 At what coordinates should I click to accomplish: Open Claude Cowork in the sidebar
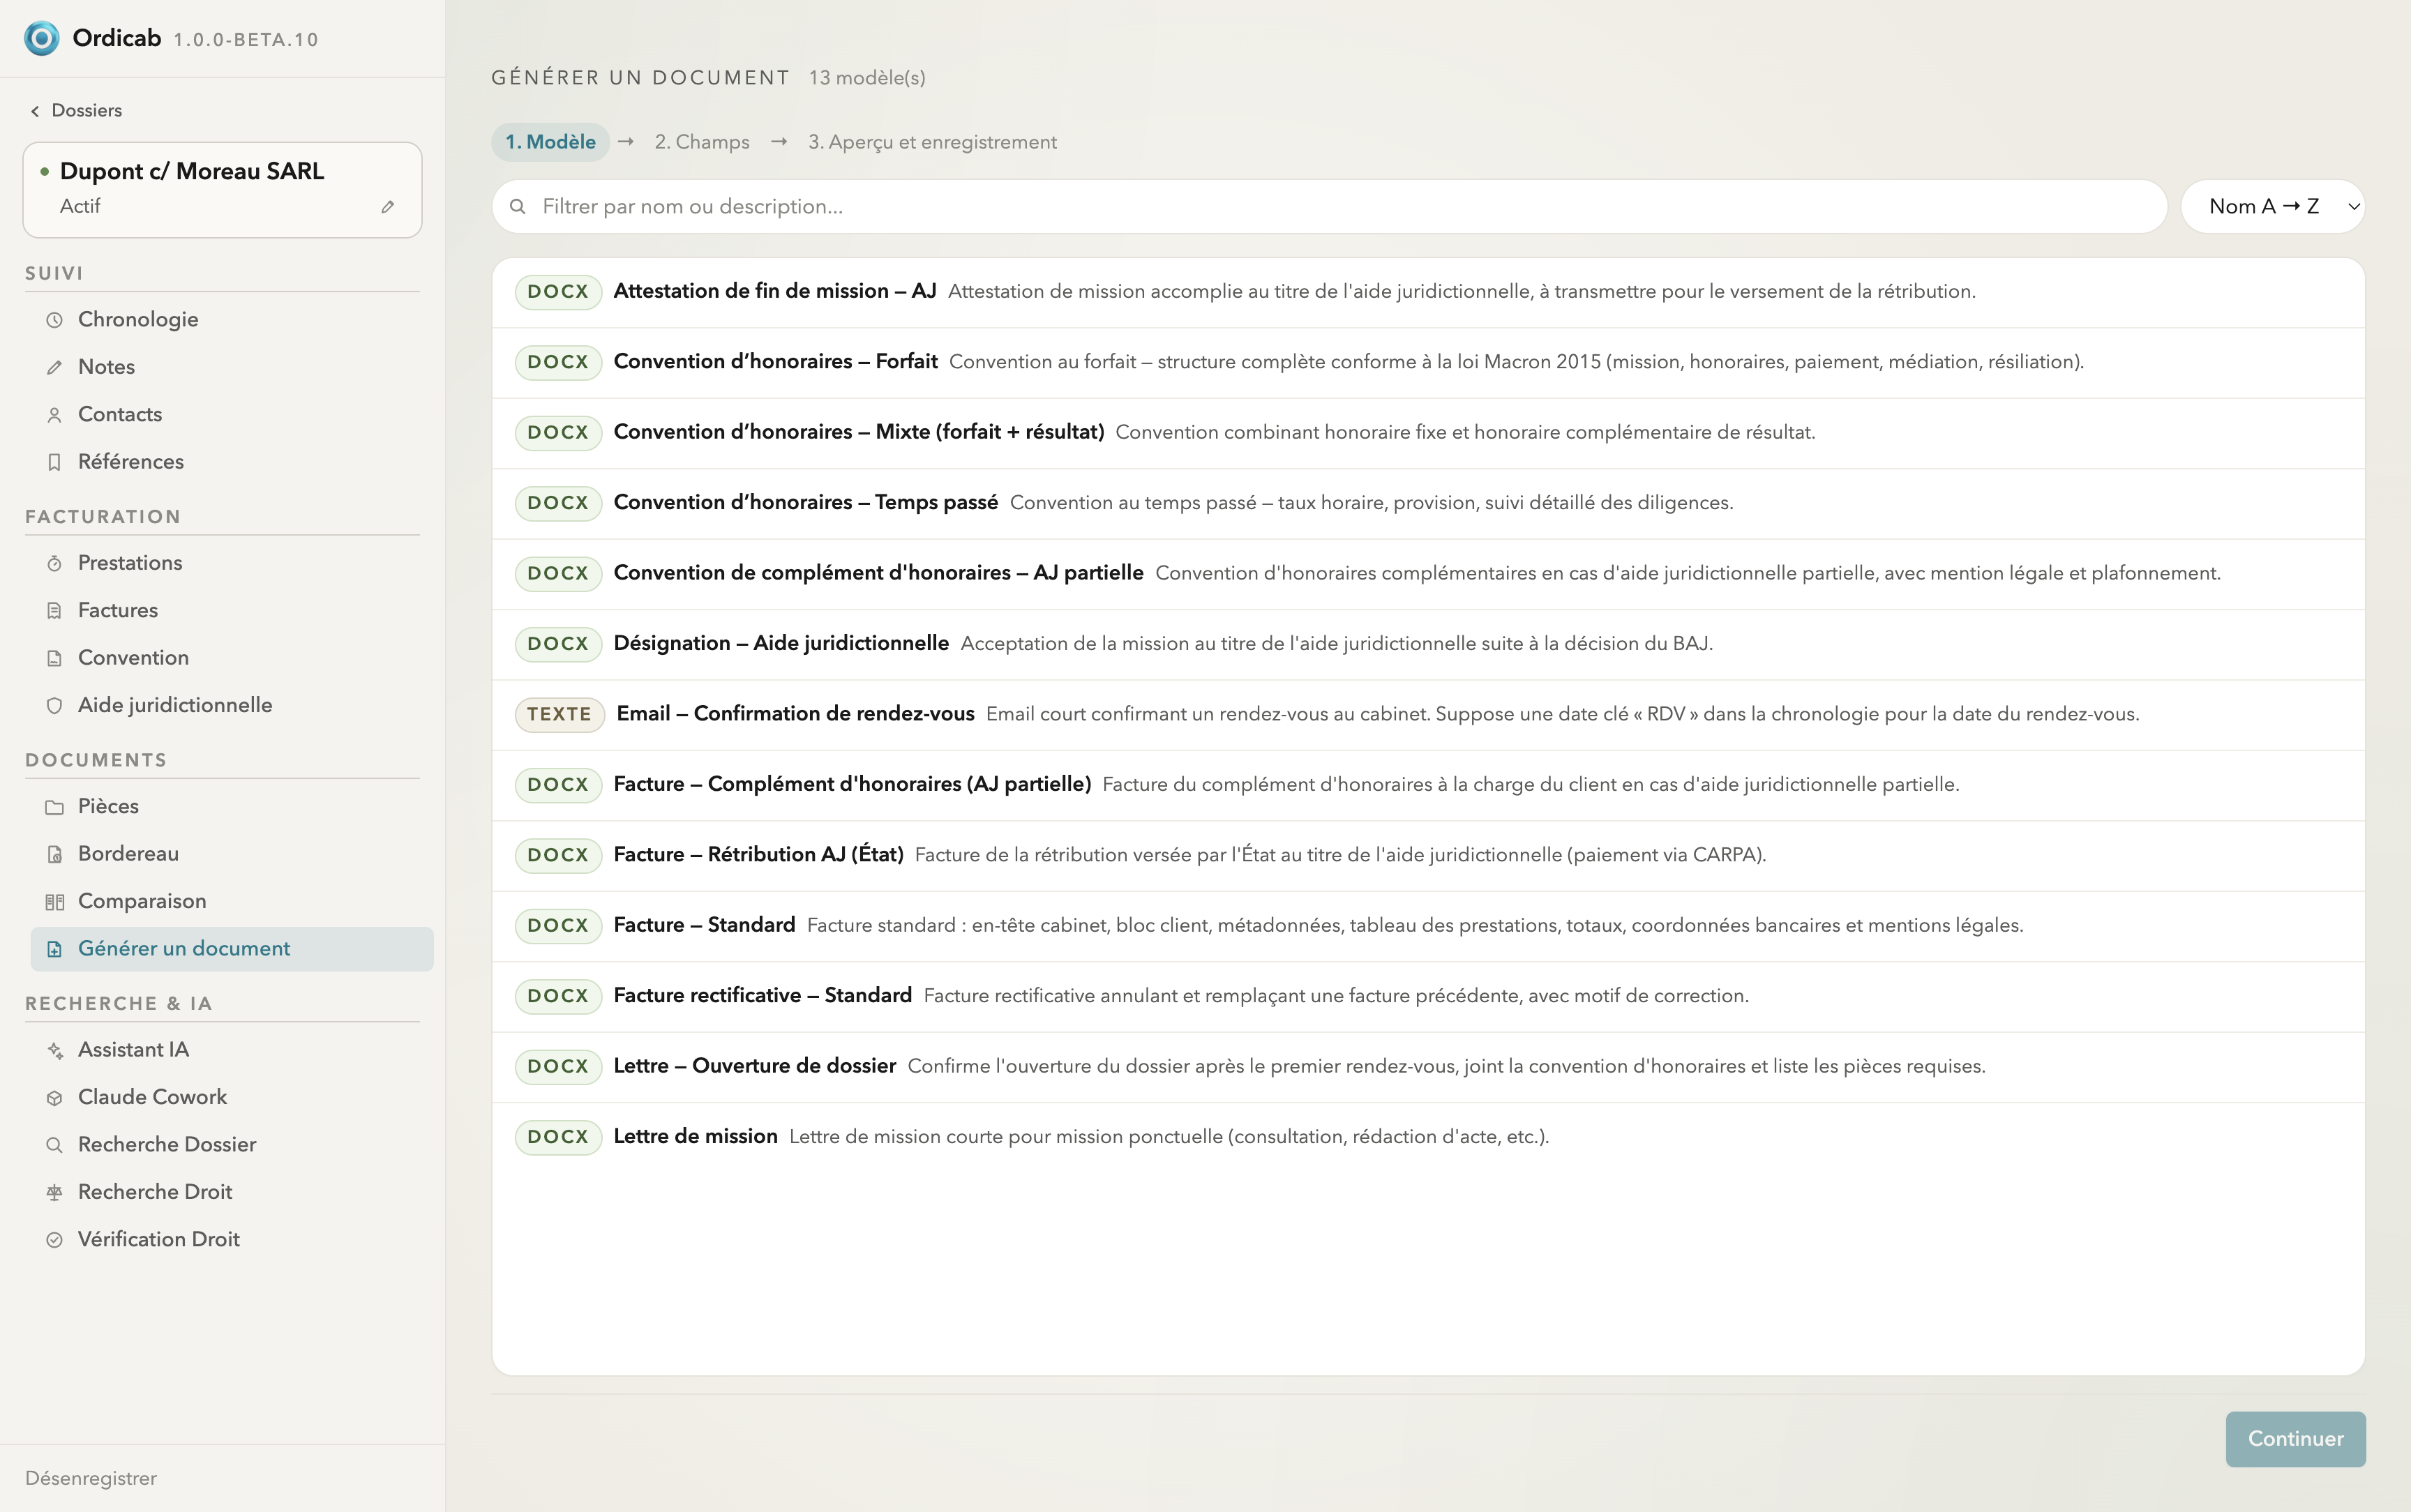coord(232,1098)
